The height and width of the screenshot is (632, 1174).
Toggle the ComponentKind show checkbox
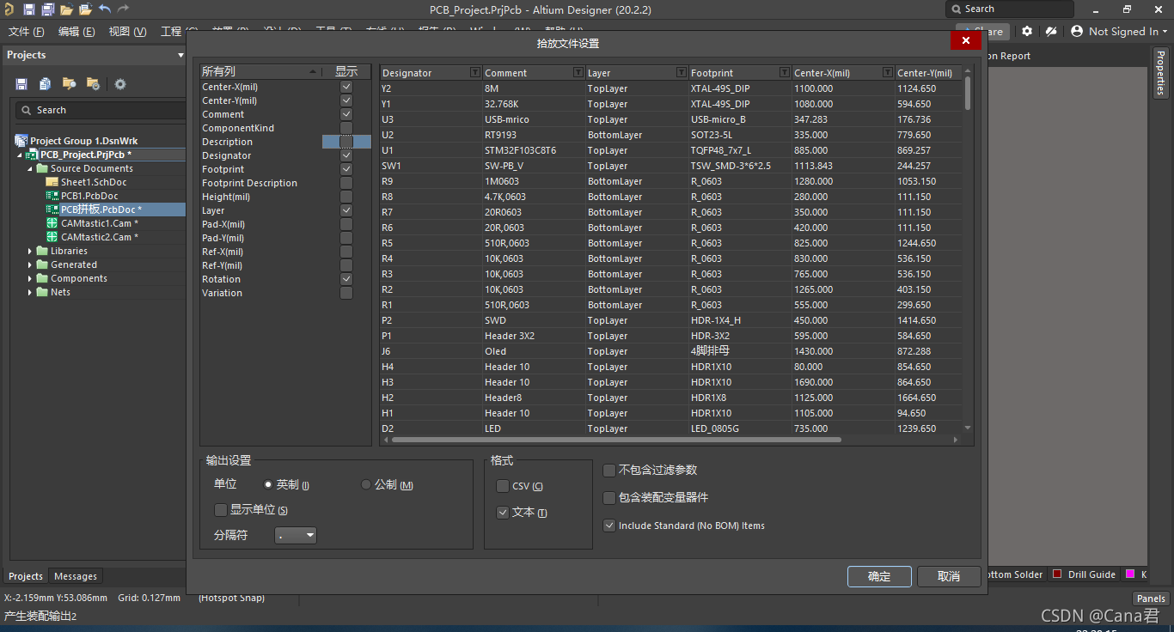pyautogui.click(x=346, y=128)
